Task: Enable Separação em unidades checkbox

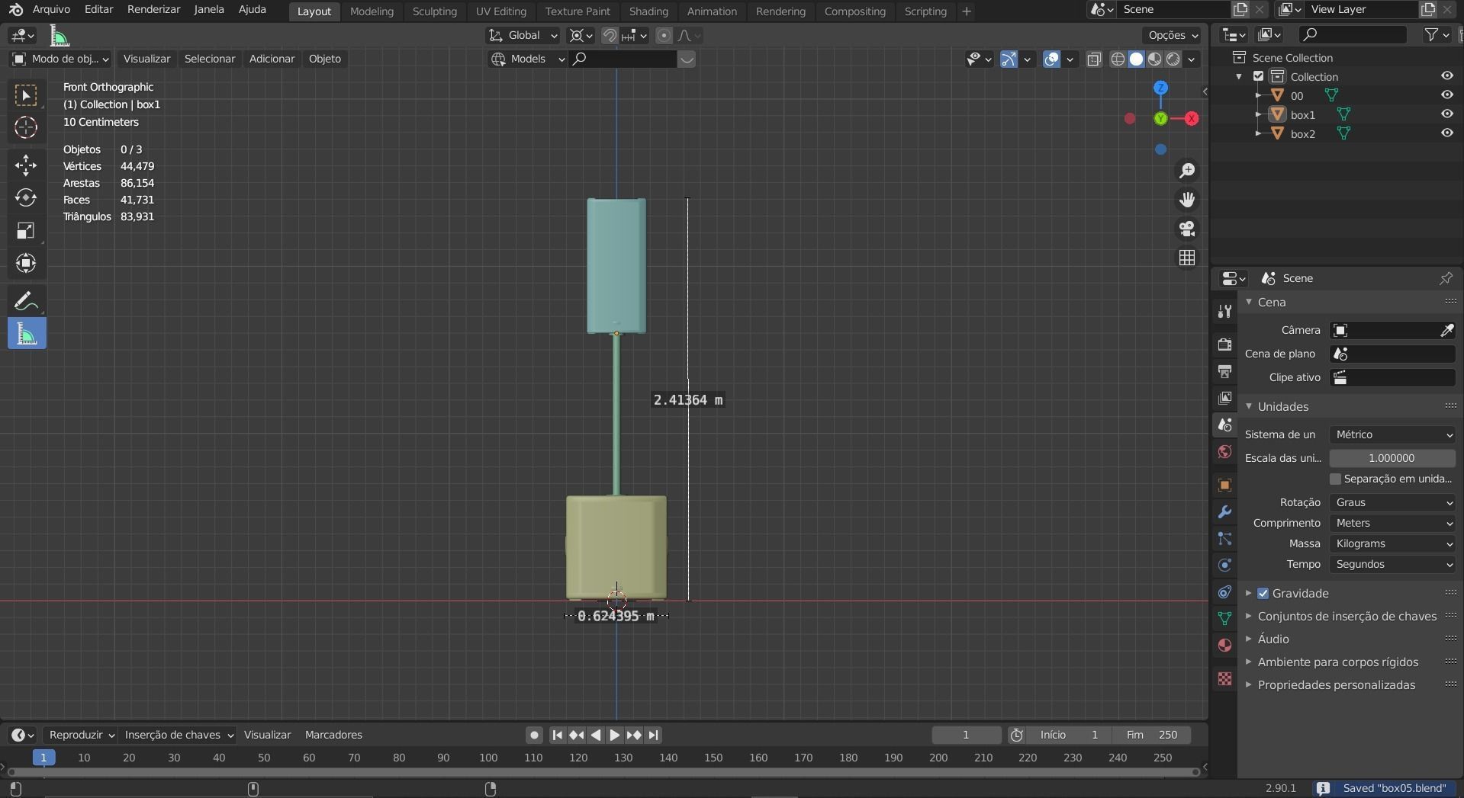Action: 1335,479
